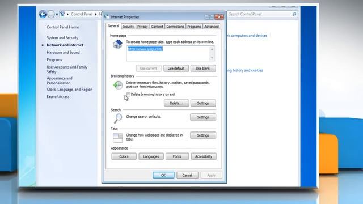Viewport: 363px width, 204px height.
Task: Open Hardware and Sound category
Action: pyautogui.click(x=63, y=53)
